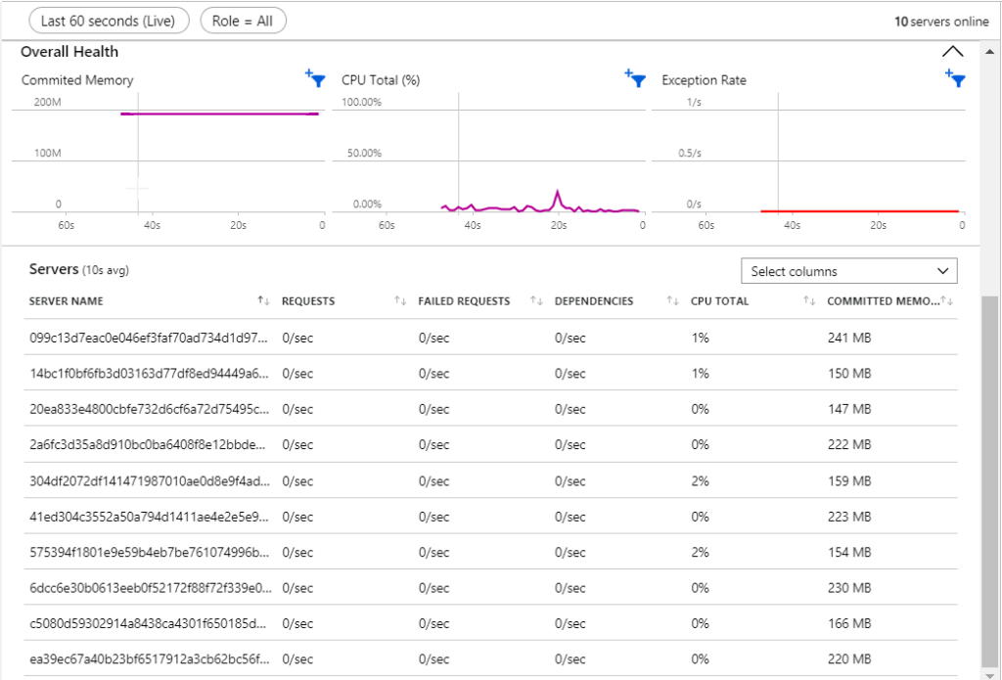Screen dimensions: 1002x680
Task: Sort by Dependencies column arrows
Action: [x=672, y=301]
